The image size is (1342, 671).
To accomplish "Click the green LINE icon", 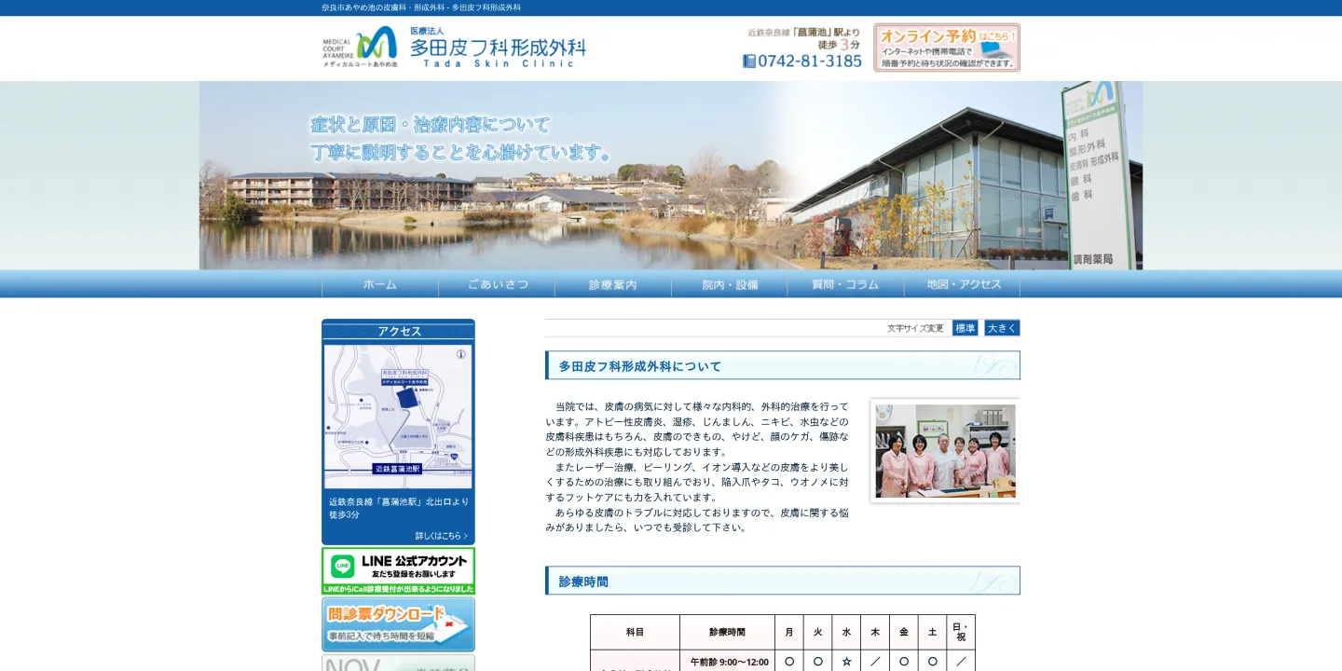I will [342, 566].
